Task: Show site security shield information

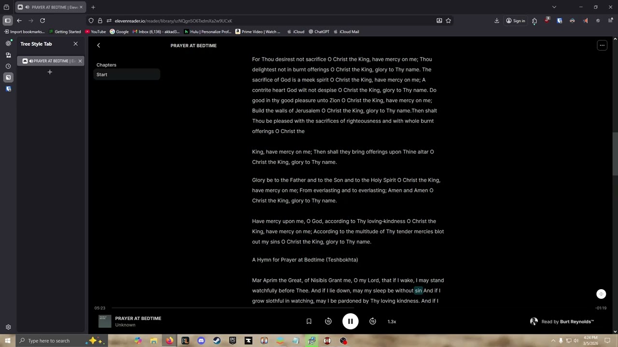Action: coord(91,21)
